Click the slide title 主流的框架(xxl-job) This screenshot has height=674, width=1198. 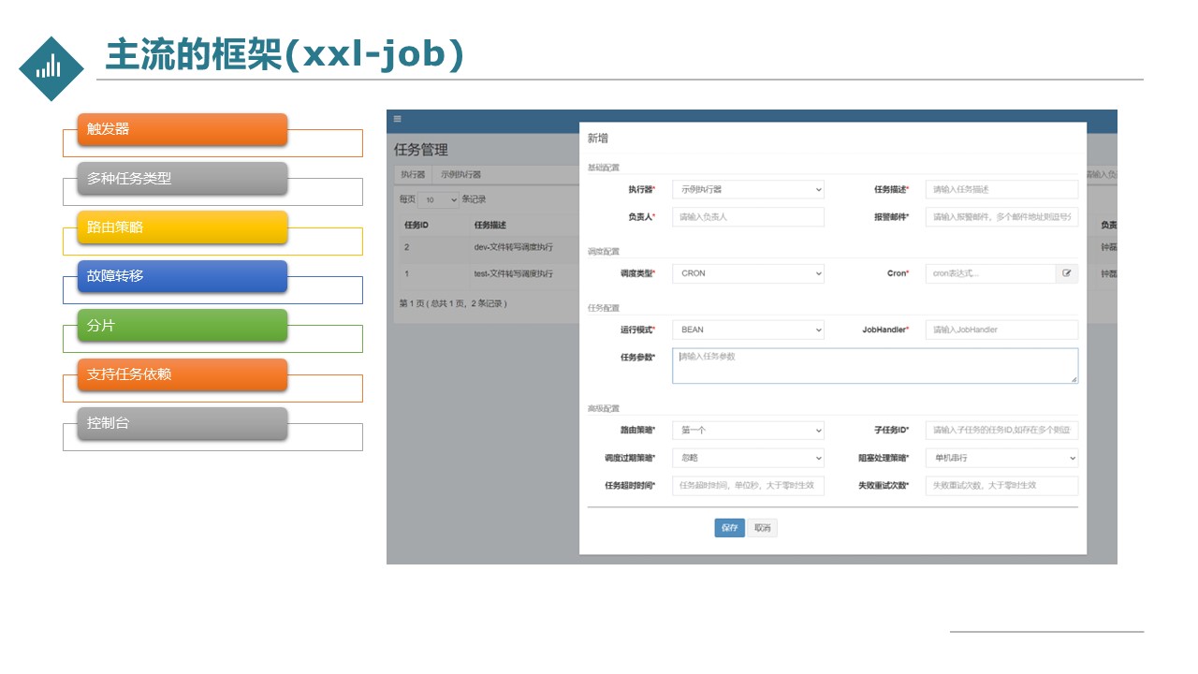(x=285, y=55)
